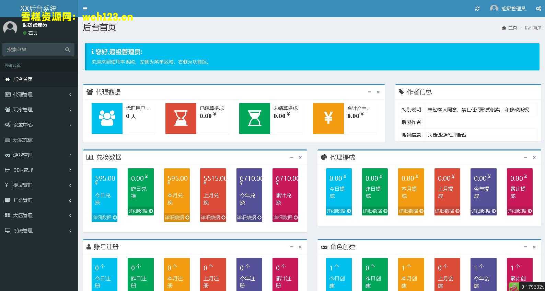Click the chevron beside 打金管理
Viewport: 545px width, 291px height.
coord(70,200)
